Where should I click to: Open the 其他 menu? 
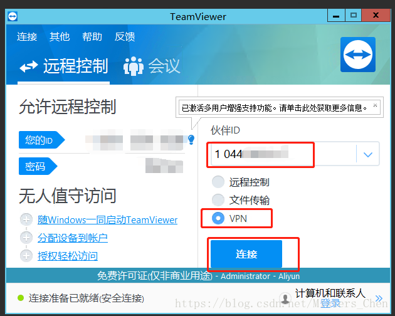tap(60, 37)
